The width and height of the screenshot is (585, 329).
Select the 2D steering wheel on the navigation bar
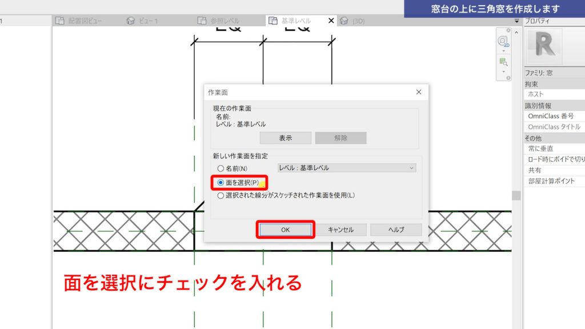(x=503, y=41)
